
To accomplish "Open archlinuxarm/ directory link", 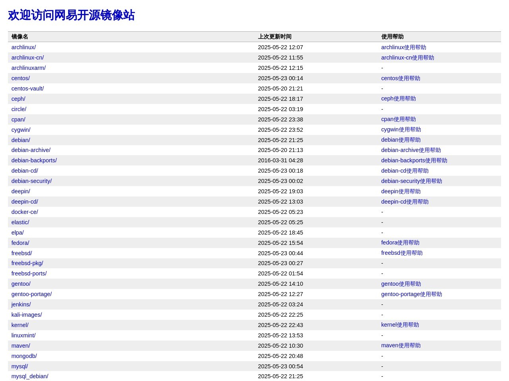I will (29, 68).
